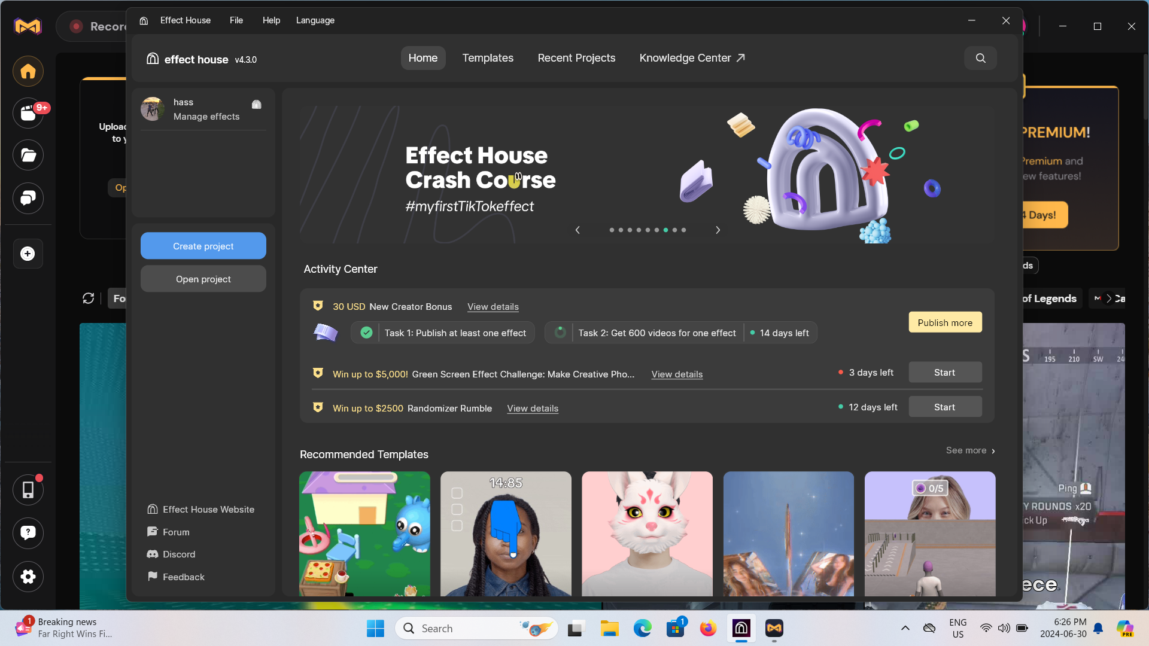This screenshot has height=646, width=1149.
Task: Switch to the Templates tab
Action: point(488,58)
